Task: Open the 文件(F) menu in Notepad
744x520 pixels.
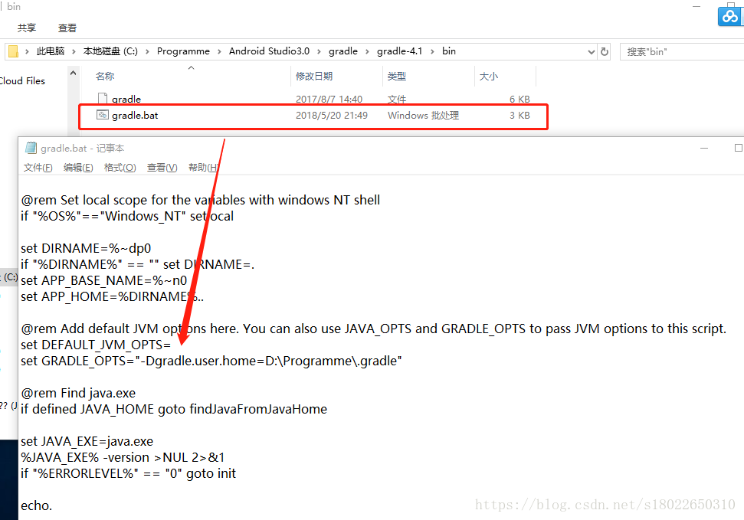Action: [x=38, y=168]
